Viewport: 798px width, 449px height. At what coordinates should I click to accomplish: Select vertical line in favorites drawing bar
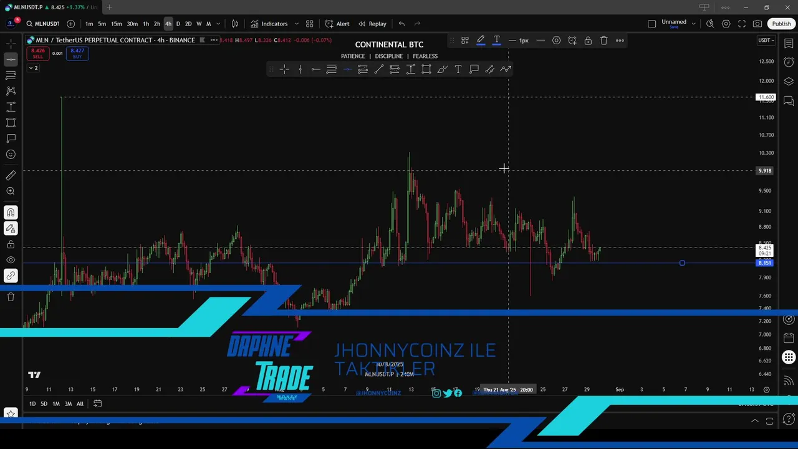[300, 69]
